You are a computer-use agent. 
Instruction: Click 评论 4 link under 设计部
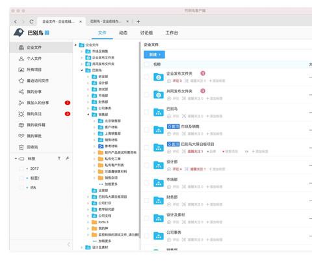[177, 169]
